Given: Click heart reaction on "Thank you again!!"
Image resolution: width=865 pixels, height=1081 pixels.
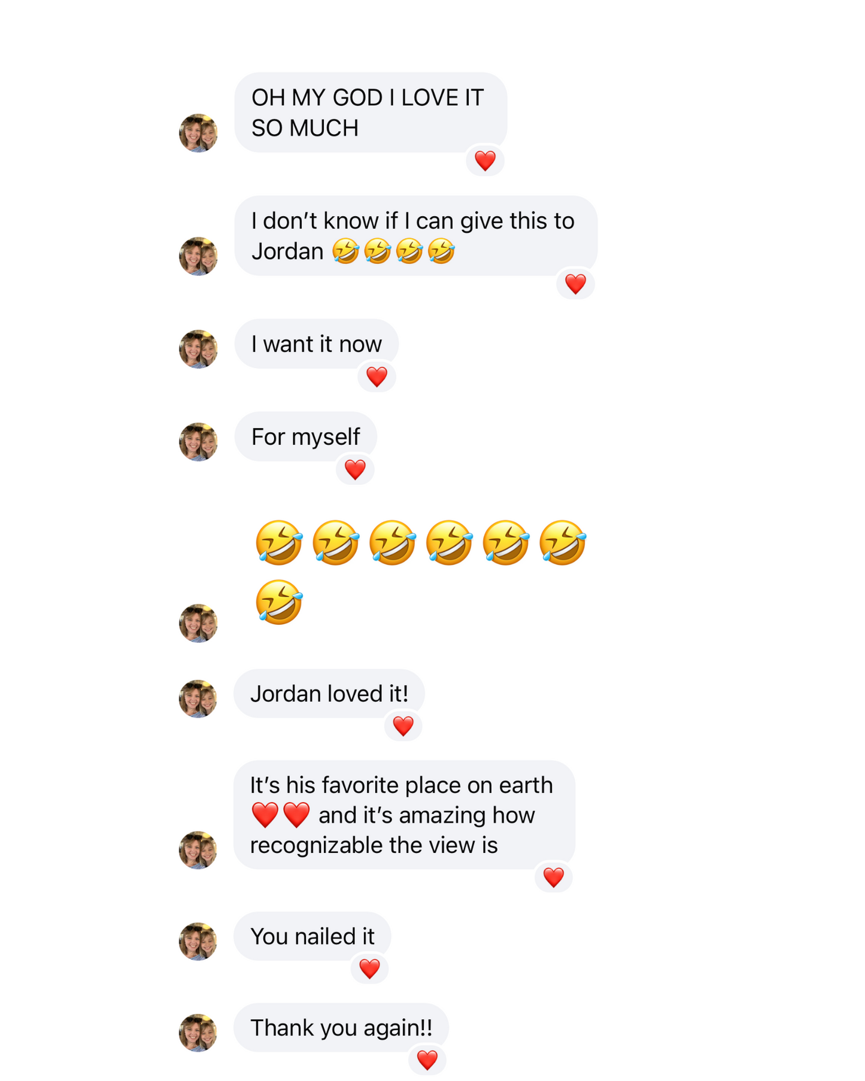Looking at the screenshot, I should pyautogui.click(x=427, y=1060).
